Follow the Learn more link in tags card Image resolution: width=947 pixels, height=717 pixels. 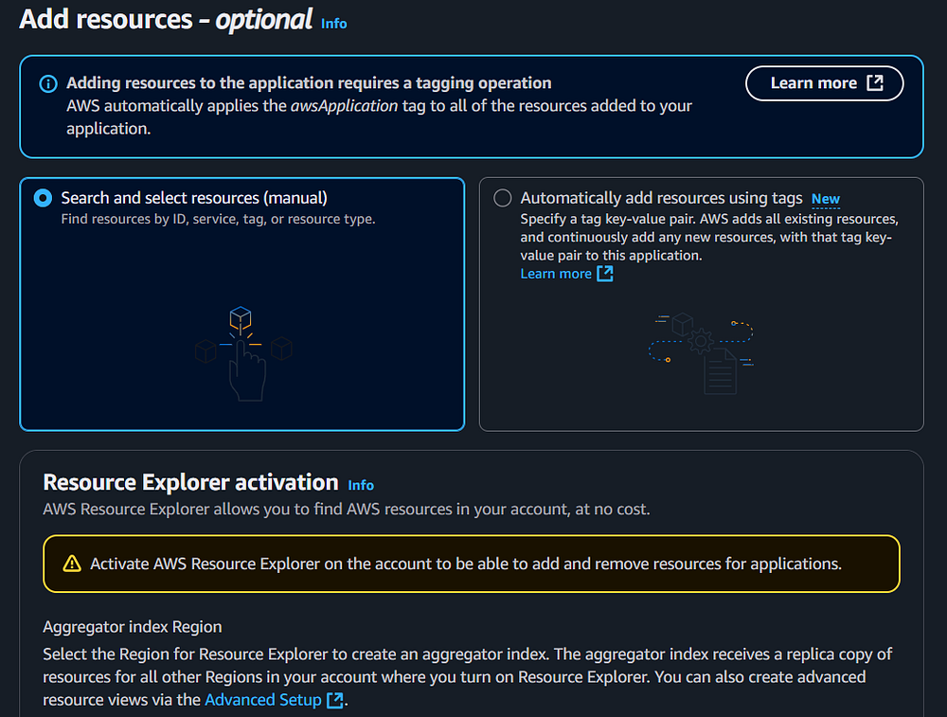click(556, 274)
